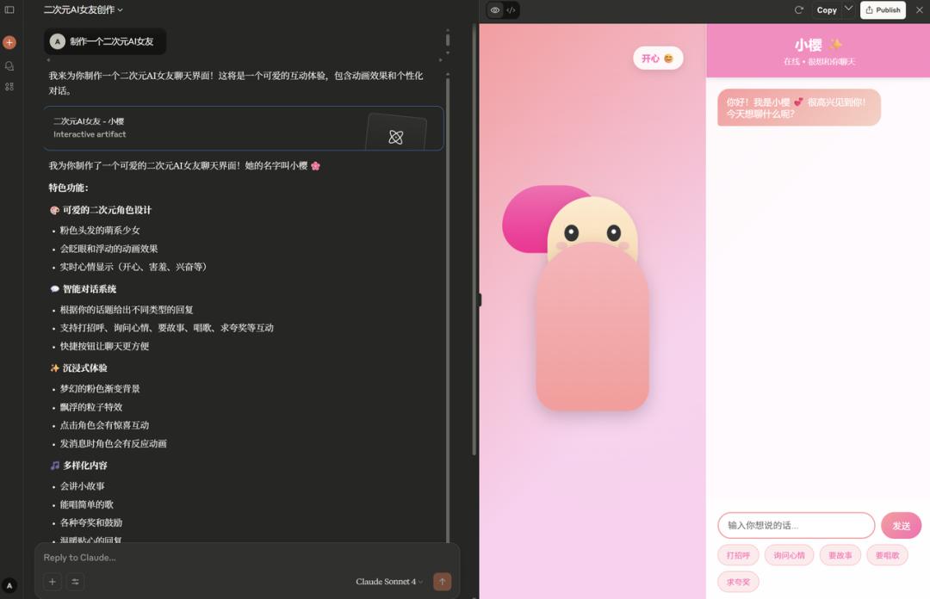Open the projects grid icon in the sidebar
Image resolution: width=930 pixels, height=599 pixels.
pyautogui.click(x=9, y=86)
